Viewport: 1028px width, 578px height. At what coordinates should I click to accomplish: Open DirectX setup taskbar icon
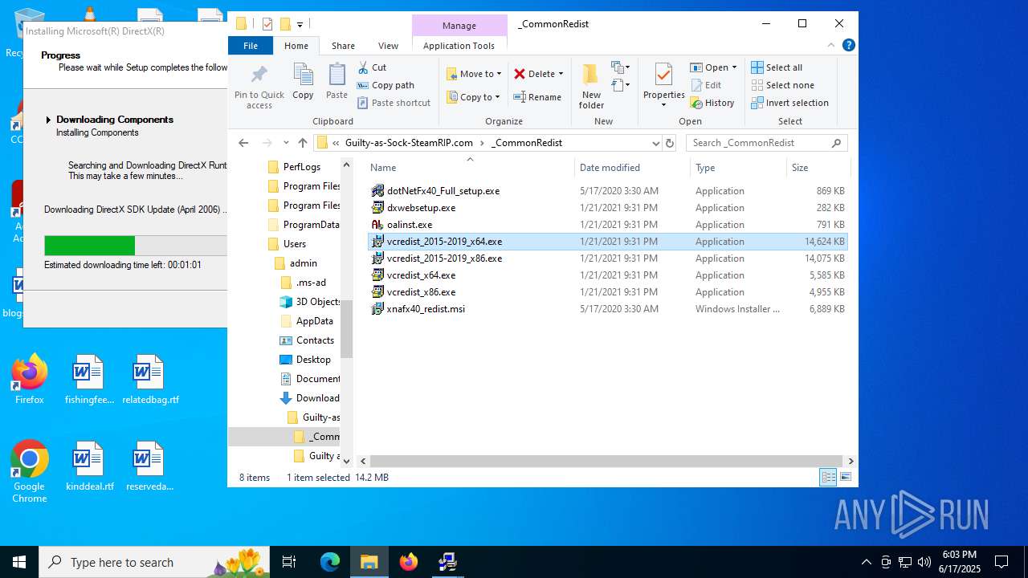[x=448, y=562]
